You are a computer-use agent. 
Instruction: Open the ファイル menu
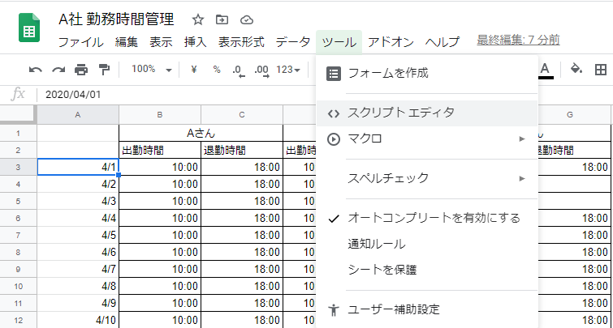click(x=81, y=42)
